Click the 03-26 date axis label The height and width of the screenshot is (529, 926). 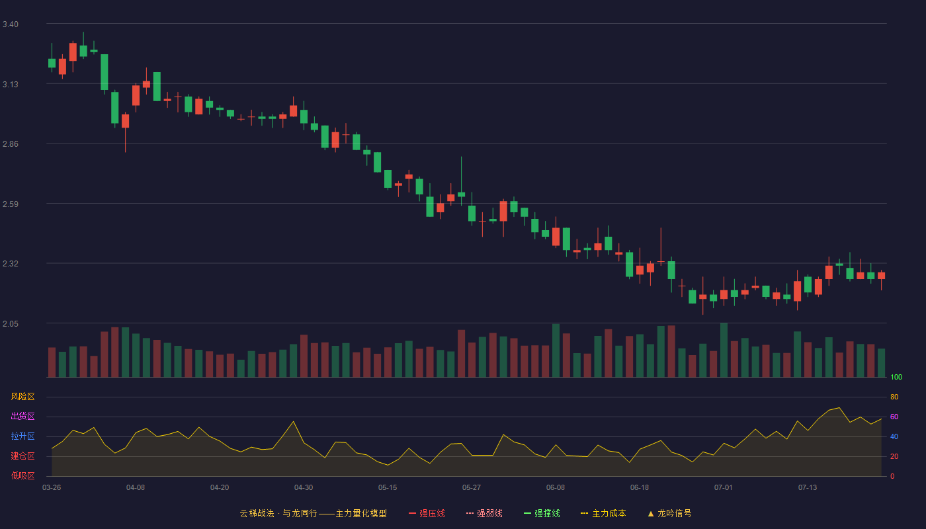pos(52,487)
